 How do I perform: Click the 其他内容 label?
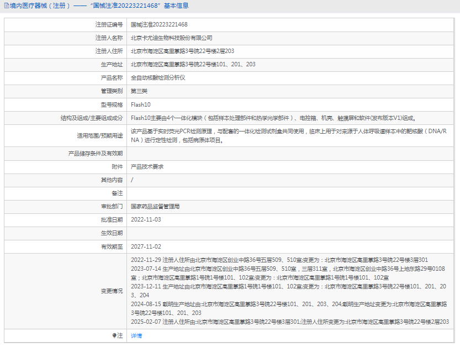pos(112,180)
